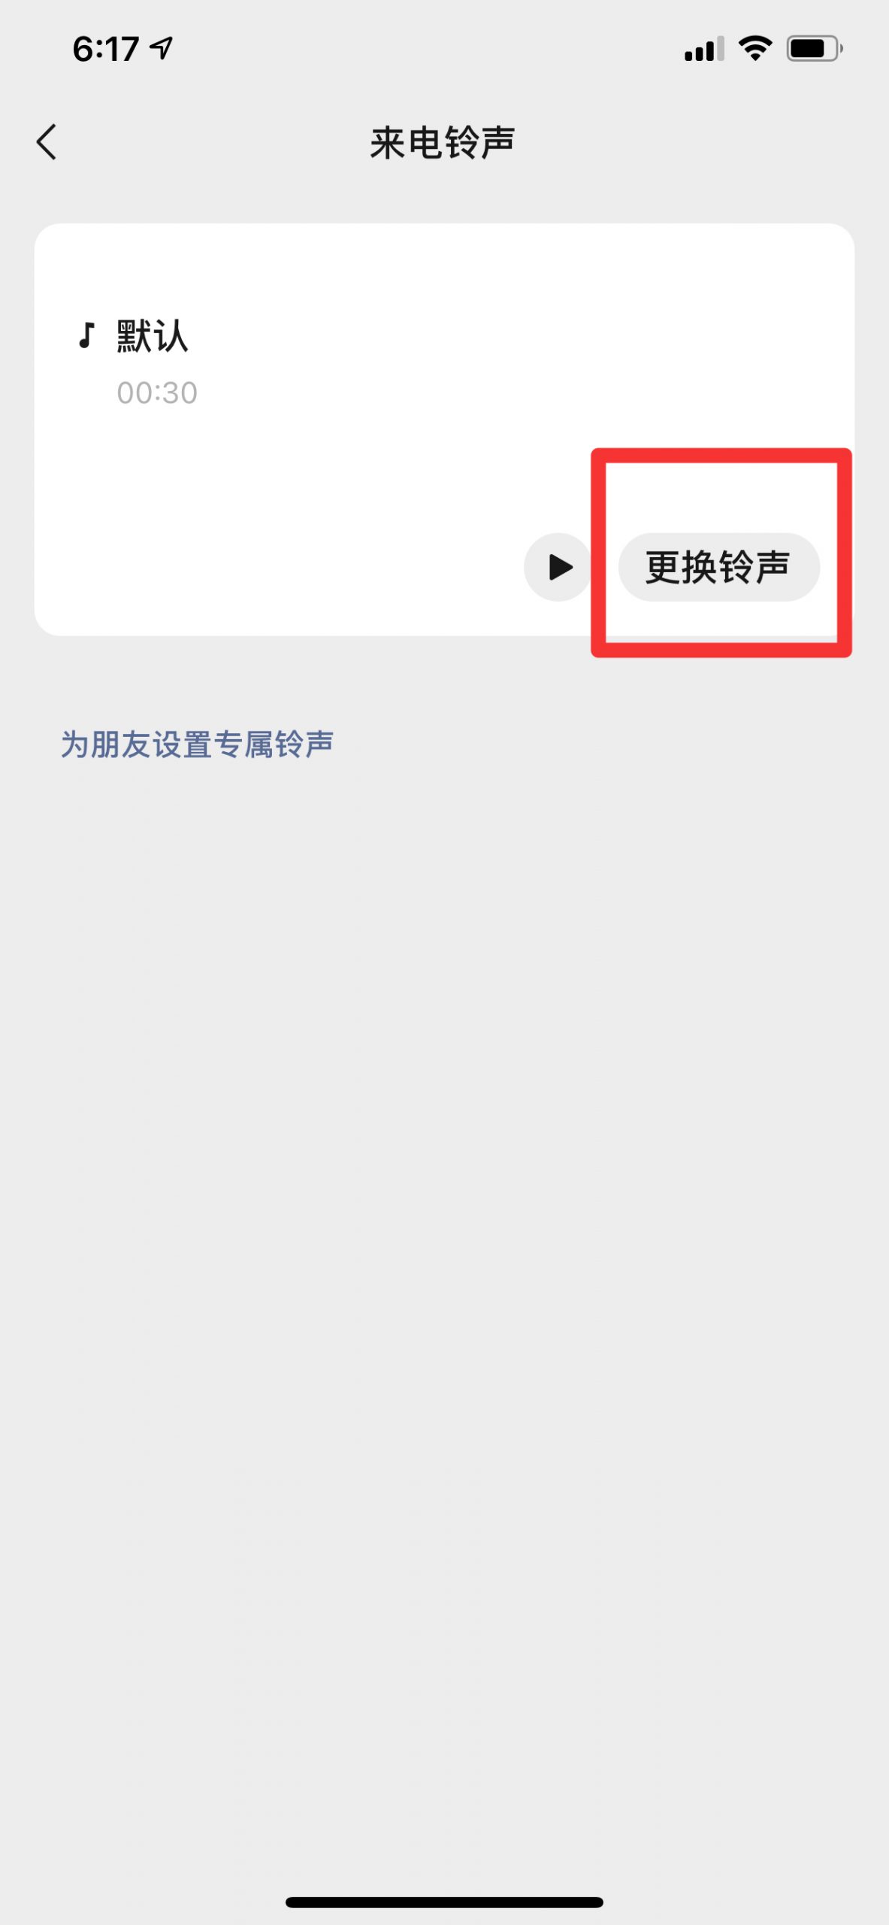889x1925 pixels.
Task: Tap the black home indicator bar
Action: pyautogui.click(x=444, y=1902)
